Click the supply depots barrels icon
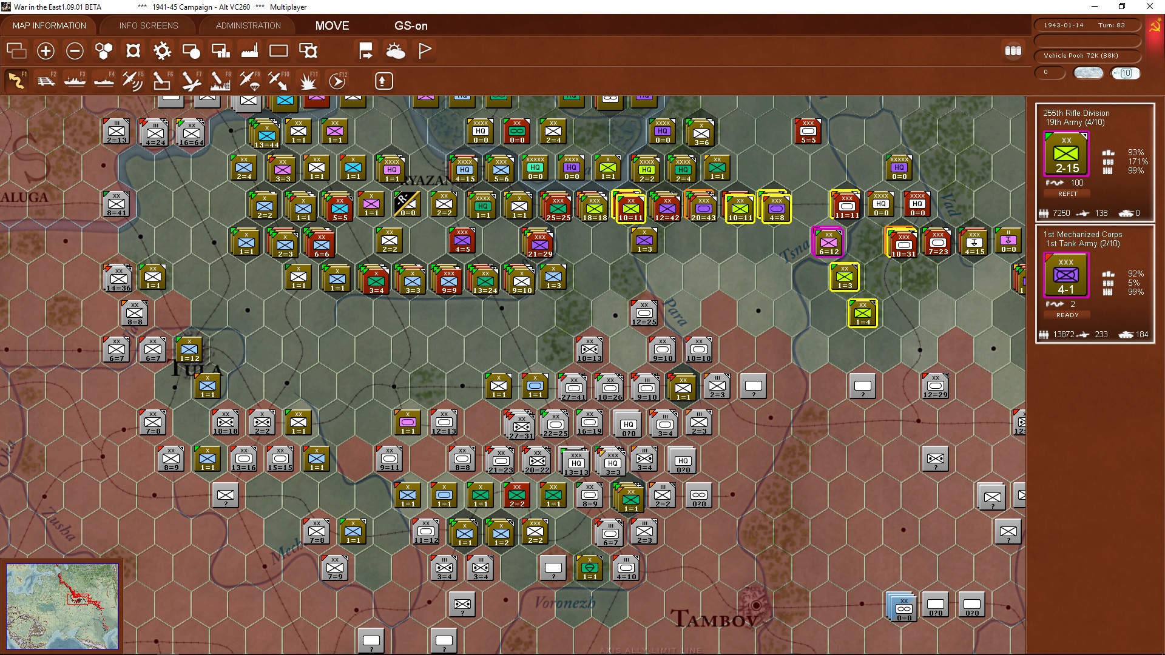1165x655 pixels. click(x=1013, y=51)
